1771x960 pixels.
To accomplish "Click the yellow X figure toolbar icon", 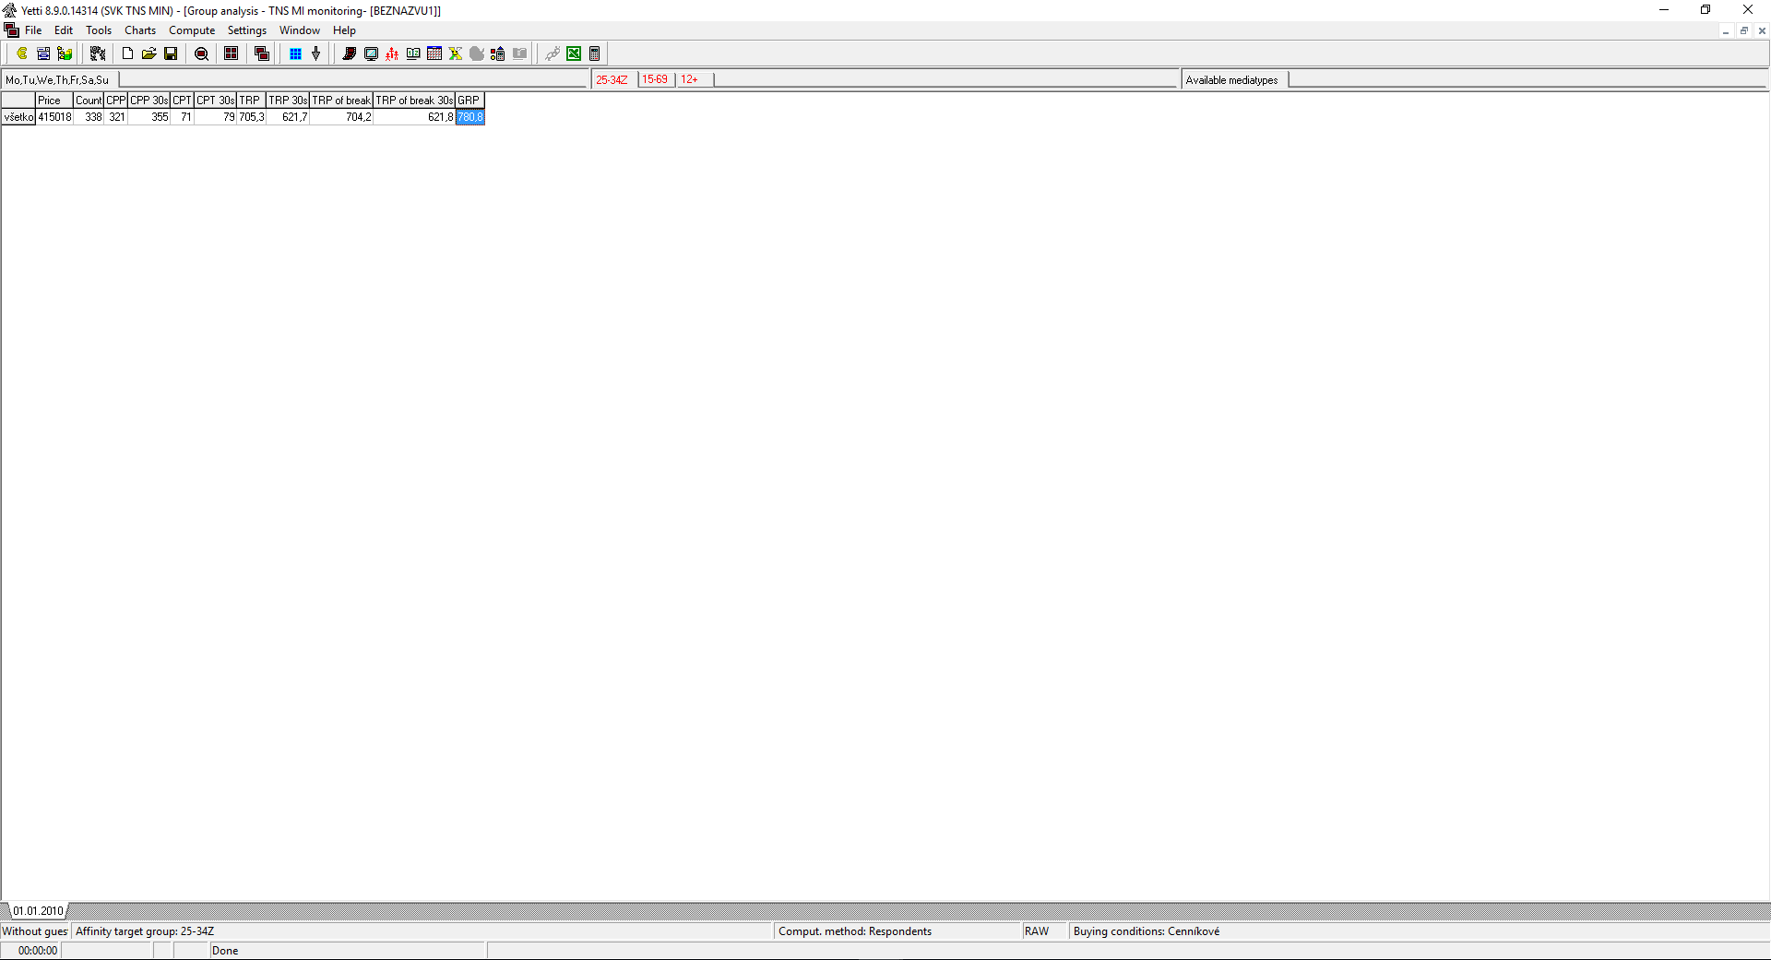I will (x=456, y=53).
